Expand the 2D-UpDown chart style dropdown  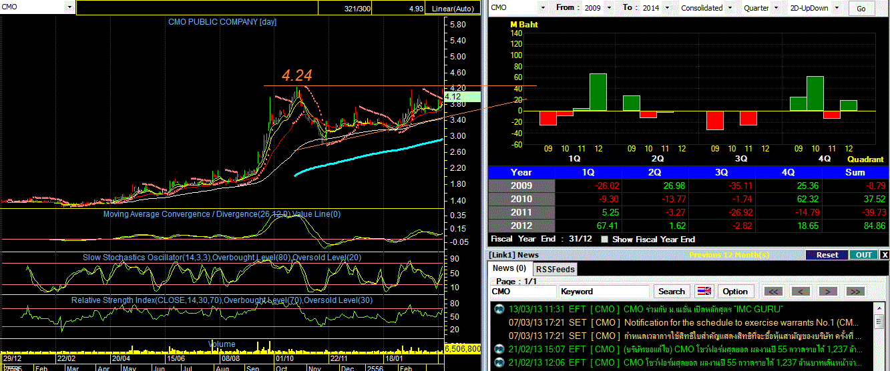(x=835, y=8)
